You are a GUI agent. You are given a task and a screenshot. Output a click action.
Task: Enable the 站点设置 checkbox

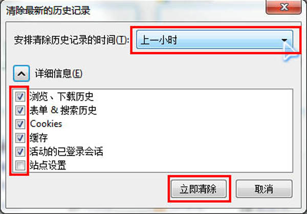[20, 165]
